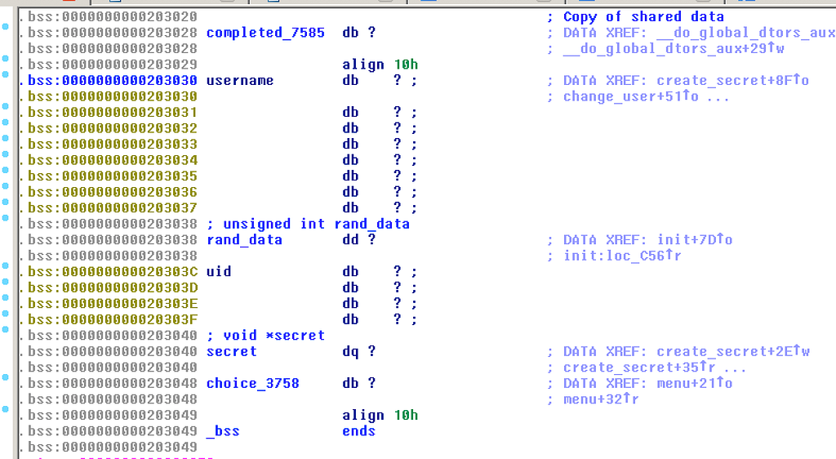
Task: Go to the __do_global_dtors_aux+29 xref
Action: (x=674, y=48)
